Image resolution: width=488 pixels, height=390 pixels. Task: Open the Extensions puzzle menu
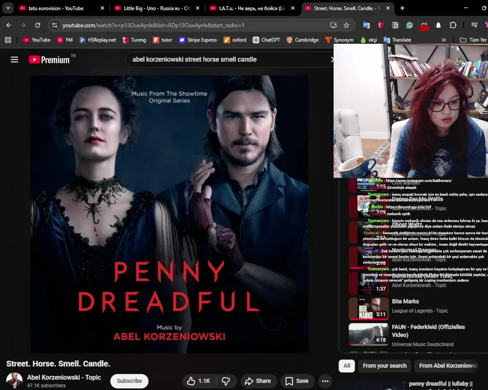point(453,25)
